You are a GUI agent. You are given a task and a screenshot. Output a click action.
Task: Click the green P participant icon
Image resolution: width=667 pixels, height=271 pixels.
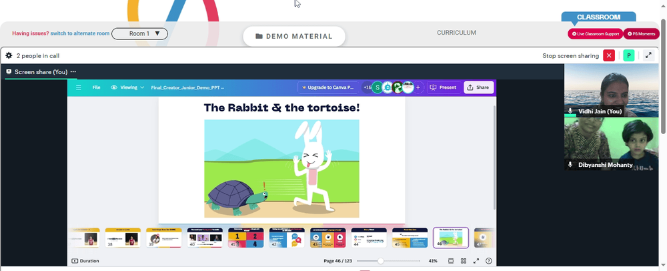coord(629,55)
